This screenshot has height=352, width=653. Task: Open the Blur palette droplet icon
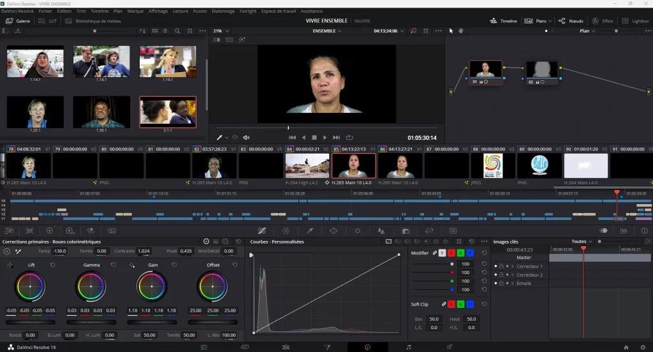tap(381, 231)
